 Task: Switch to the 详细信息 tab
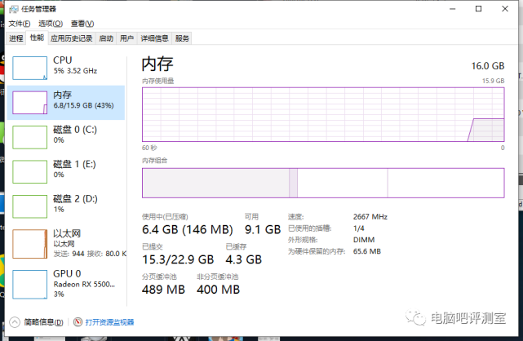pyautogui.click(x=154, y=38)
